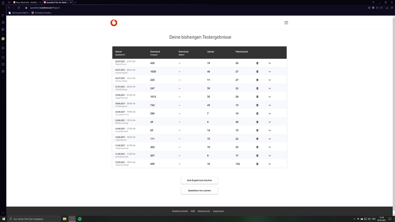Click the Windows search text field
Image resolution: width=395 pixels, height=222 pixels.
(x=34, y=219)
